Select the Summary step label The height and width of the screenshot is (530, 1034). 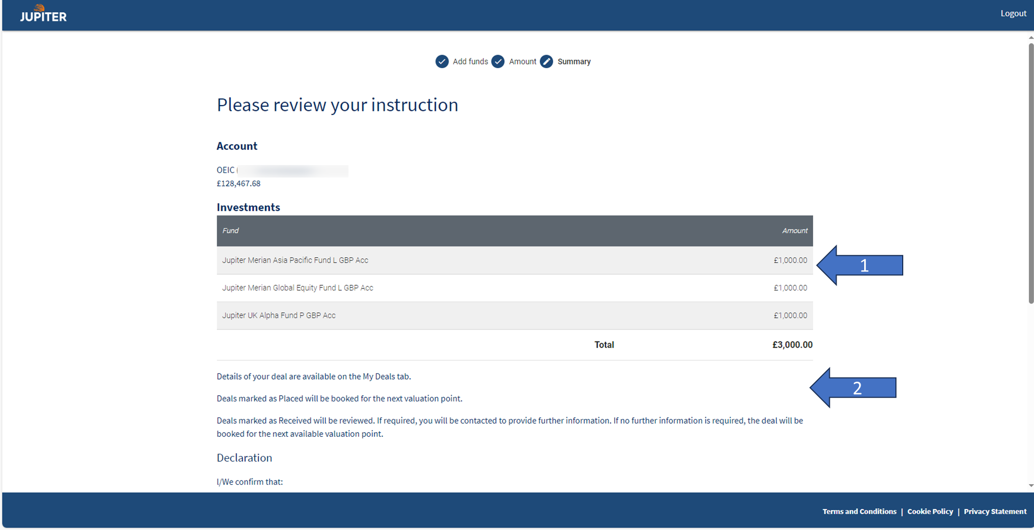574,61
